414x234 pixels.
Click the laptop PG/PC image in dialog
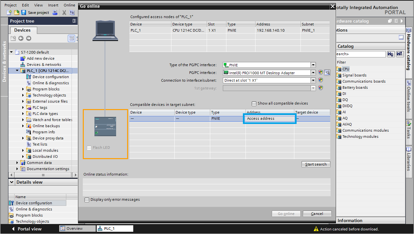coord(105,31)
